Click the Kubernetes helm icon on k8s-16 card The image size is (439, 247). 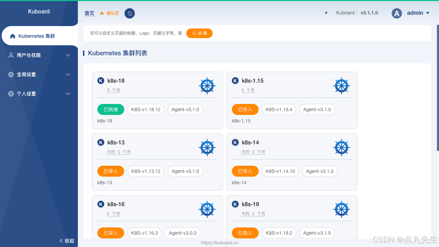(x=207, y=209)
